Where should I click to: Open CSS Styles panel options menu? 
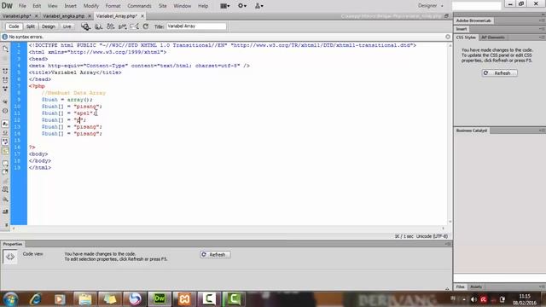[x=542, y=38]
